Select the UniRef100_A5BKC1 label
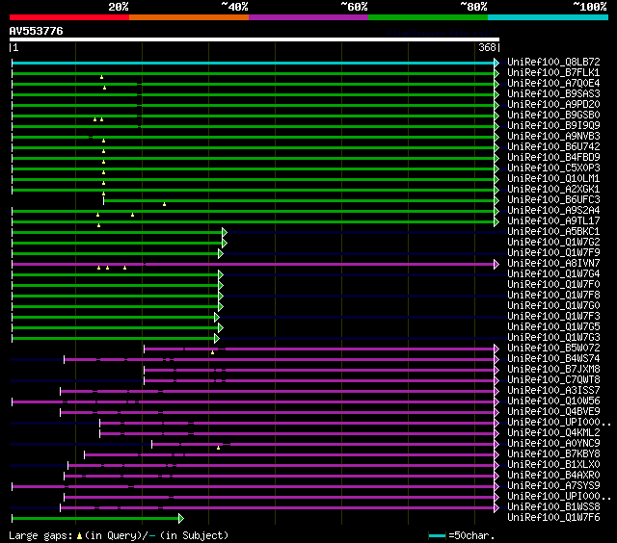617x543 pixels. (553, 232)
